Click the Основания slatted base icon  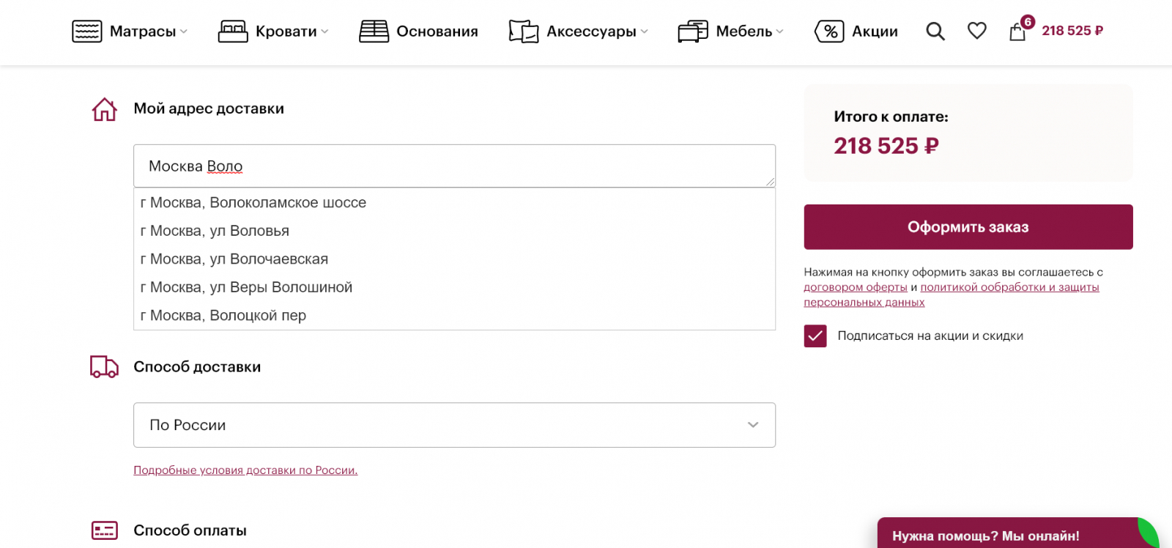click(374, 32)
